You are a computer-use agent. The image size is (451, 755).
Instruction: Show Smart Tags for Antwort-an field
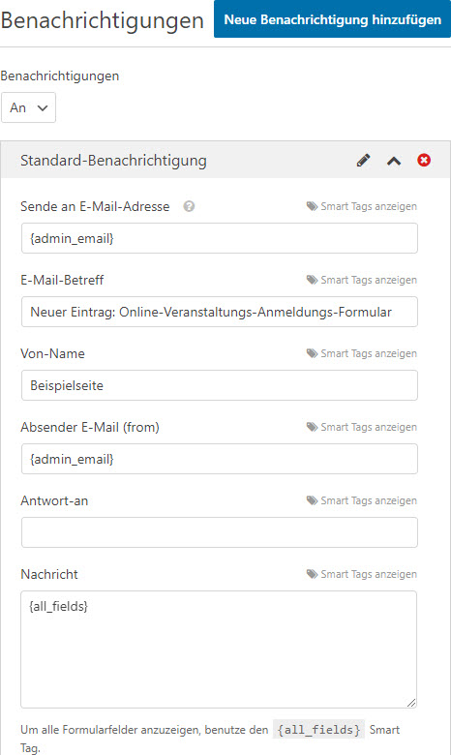[x=361, y=501]
